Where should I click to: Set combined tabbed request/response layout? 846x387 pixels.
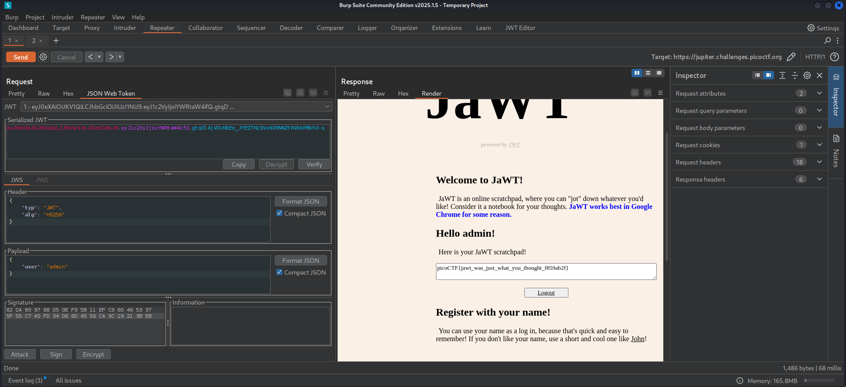[659, 73]
